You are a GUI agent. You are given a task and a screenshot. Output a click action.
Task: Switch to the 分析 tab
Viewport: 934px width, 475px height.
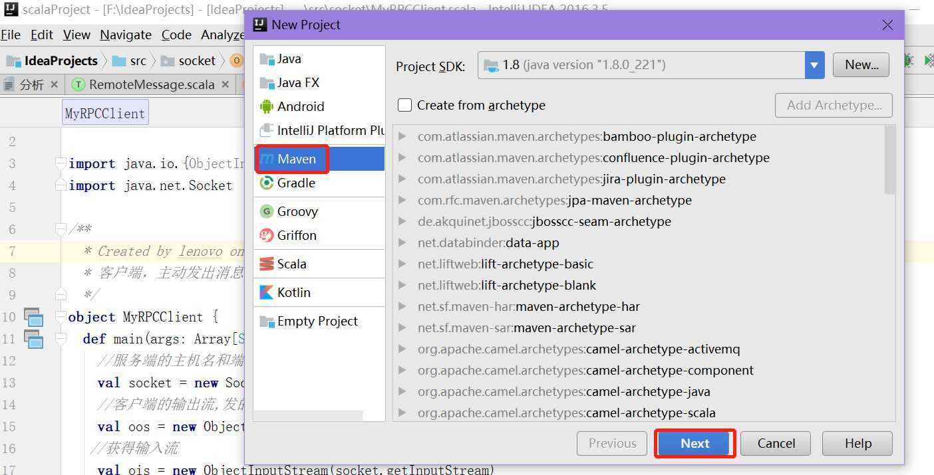(31, 84)
